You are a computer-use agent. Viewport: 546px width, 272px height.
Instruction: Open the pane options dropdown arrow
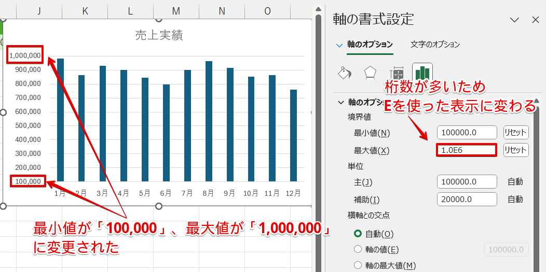click(514, 20)
